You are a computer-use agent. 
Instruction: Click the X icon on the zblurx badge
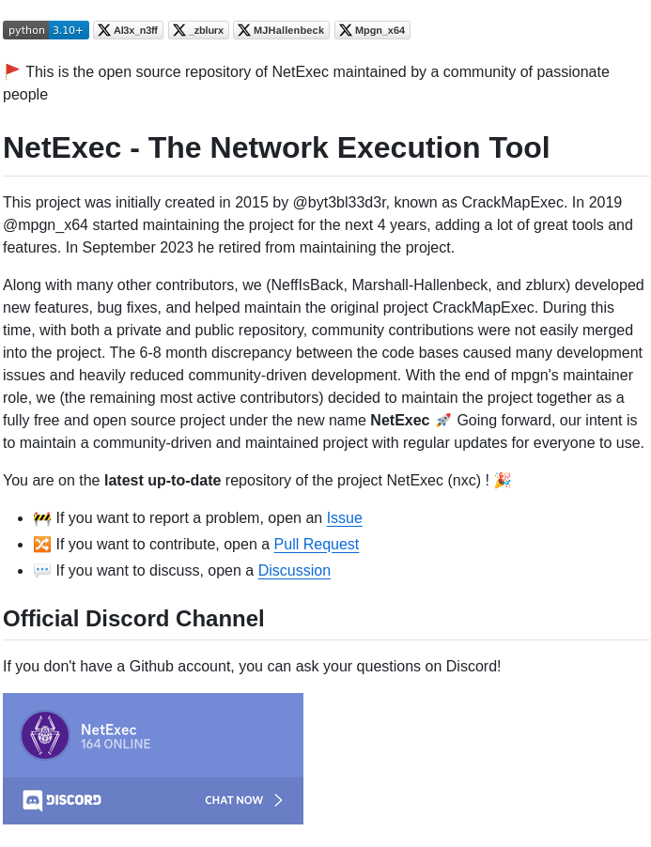pos(177,29)
